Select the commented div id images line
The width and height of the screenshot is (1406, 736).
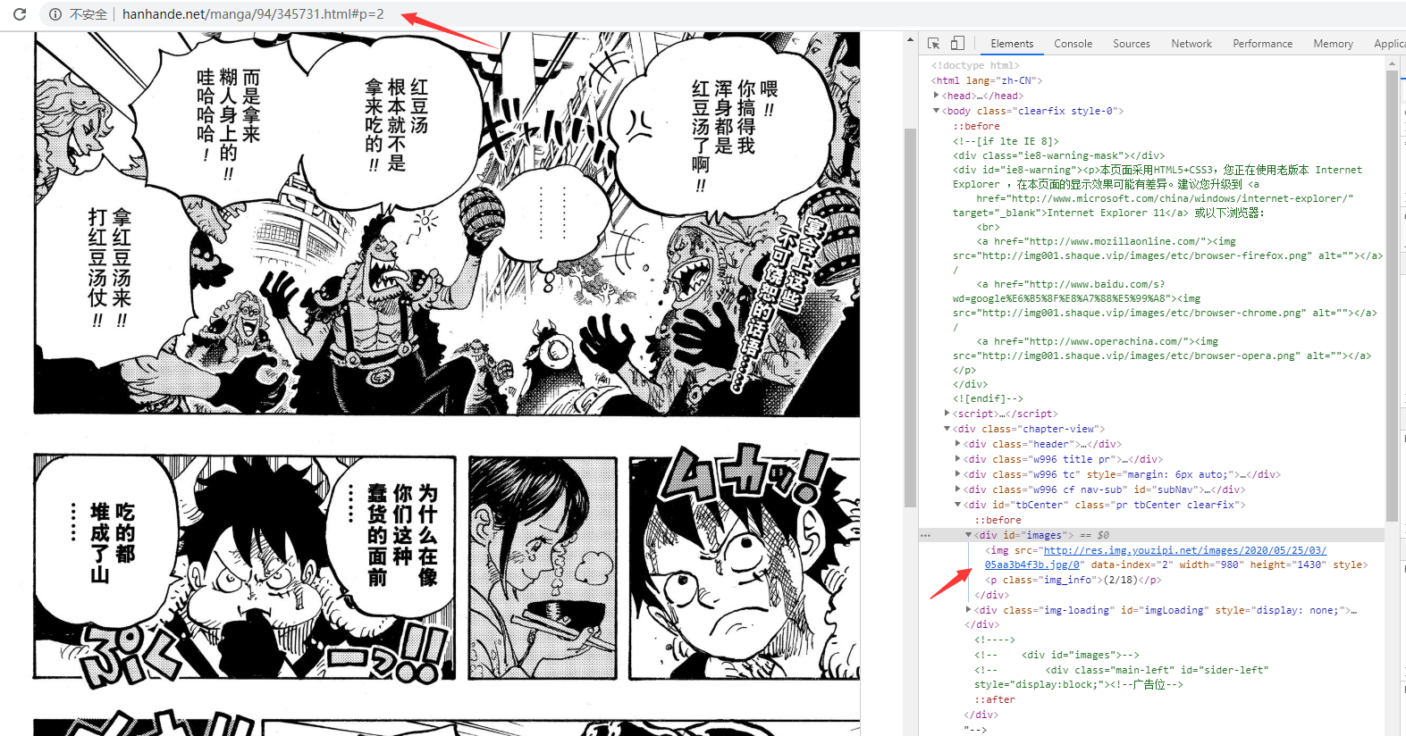point(1057,655)
